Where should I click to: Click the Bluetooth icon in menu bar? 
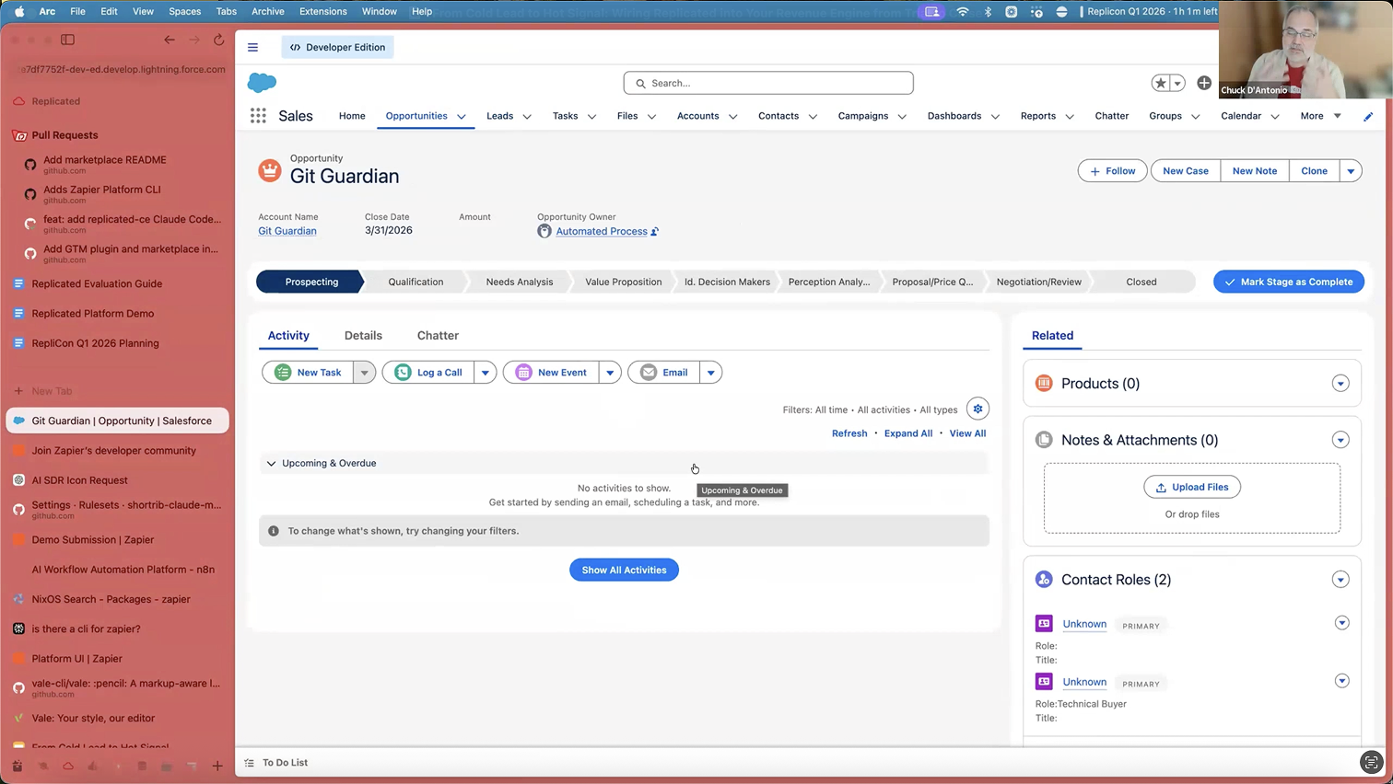988,11
